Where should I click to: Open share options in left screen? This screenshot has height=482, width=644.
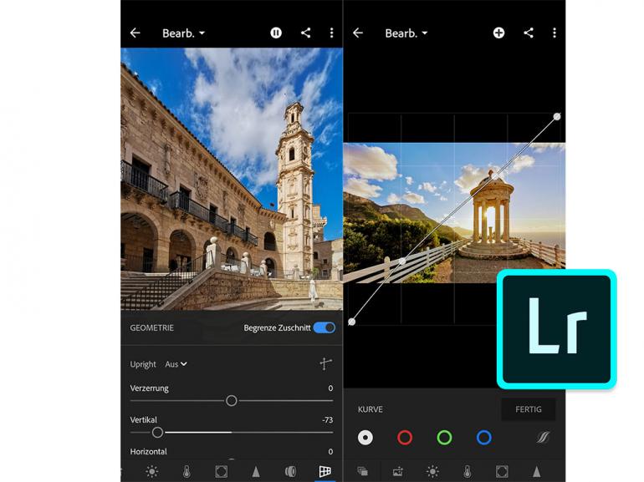pos(305,33)
